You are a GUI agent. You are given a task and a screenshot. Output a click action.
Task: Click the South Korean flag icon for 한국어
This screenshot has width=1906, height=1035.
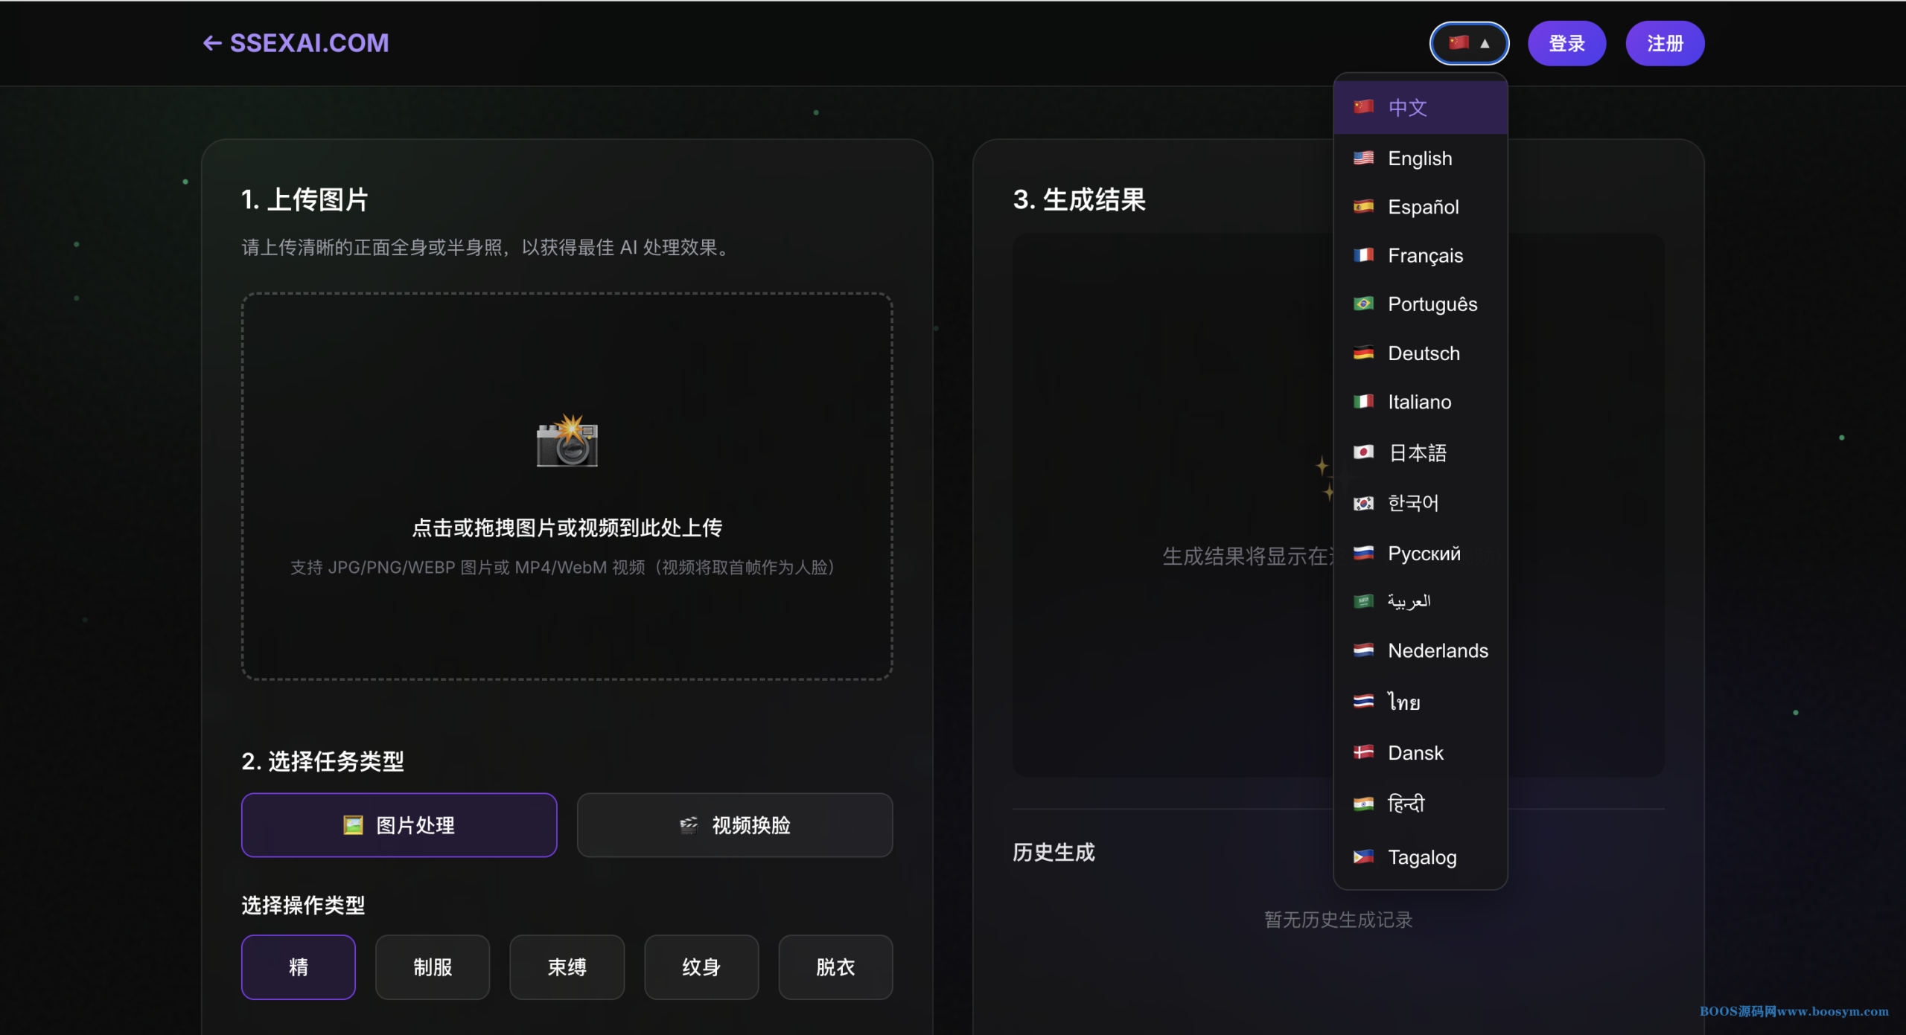pyautogui.click(x=1363, y=503)
